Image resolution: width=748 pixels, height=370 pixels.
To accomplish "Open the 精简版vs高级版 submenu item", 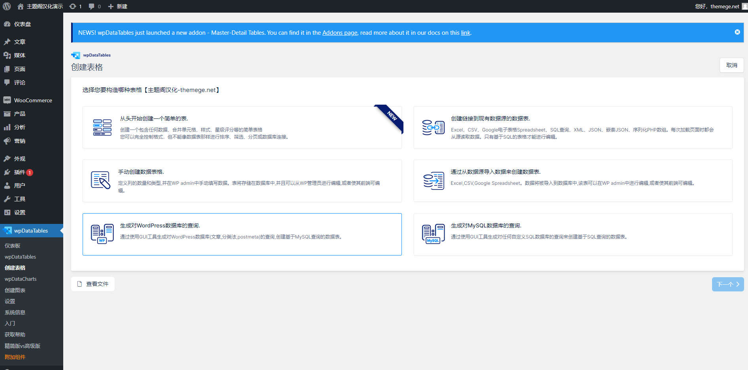I will [x=23, y=346].
